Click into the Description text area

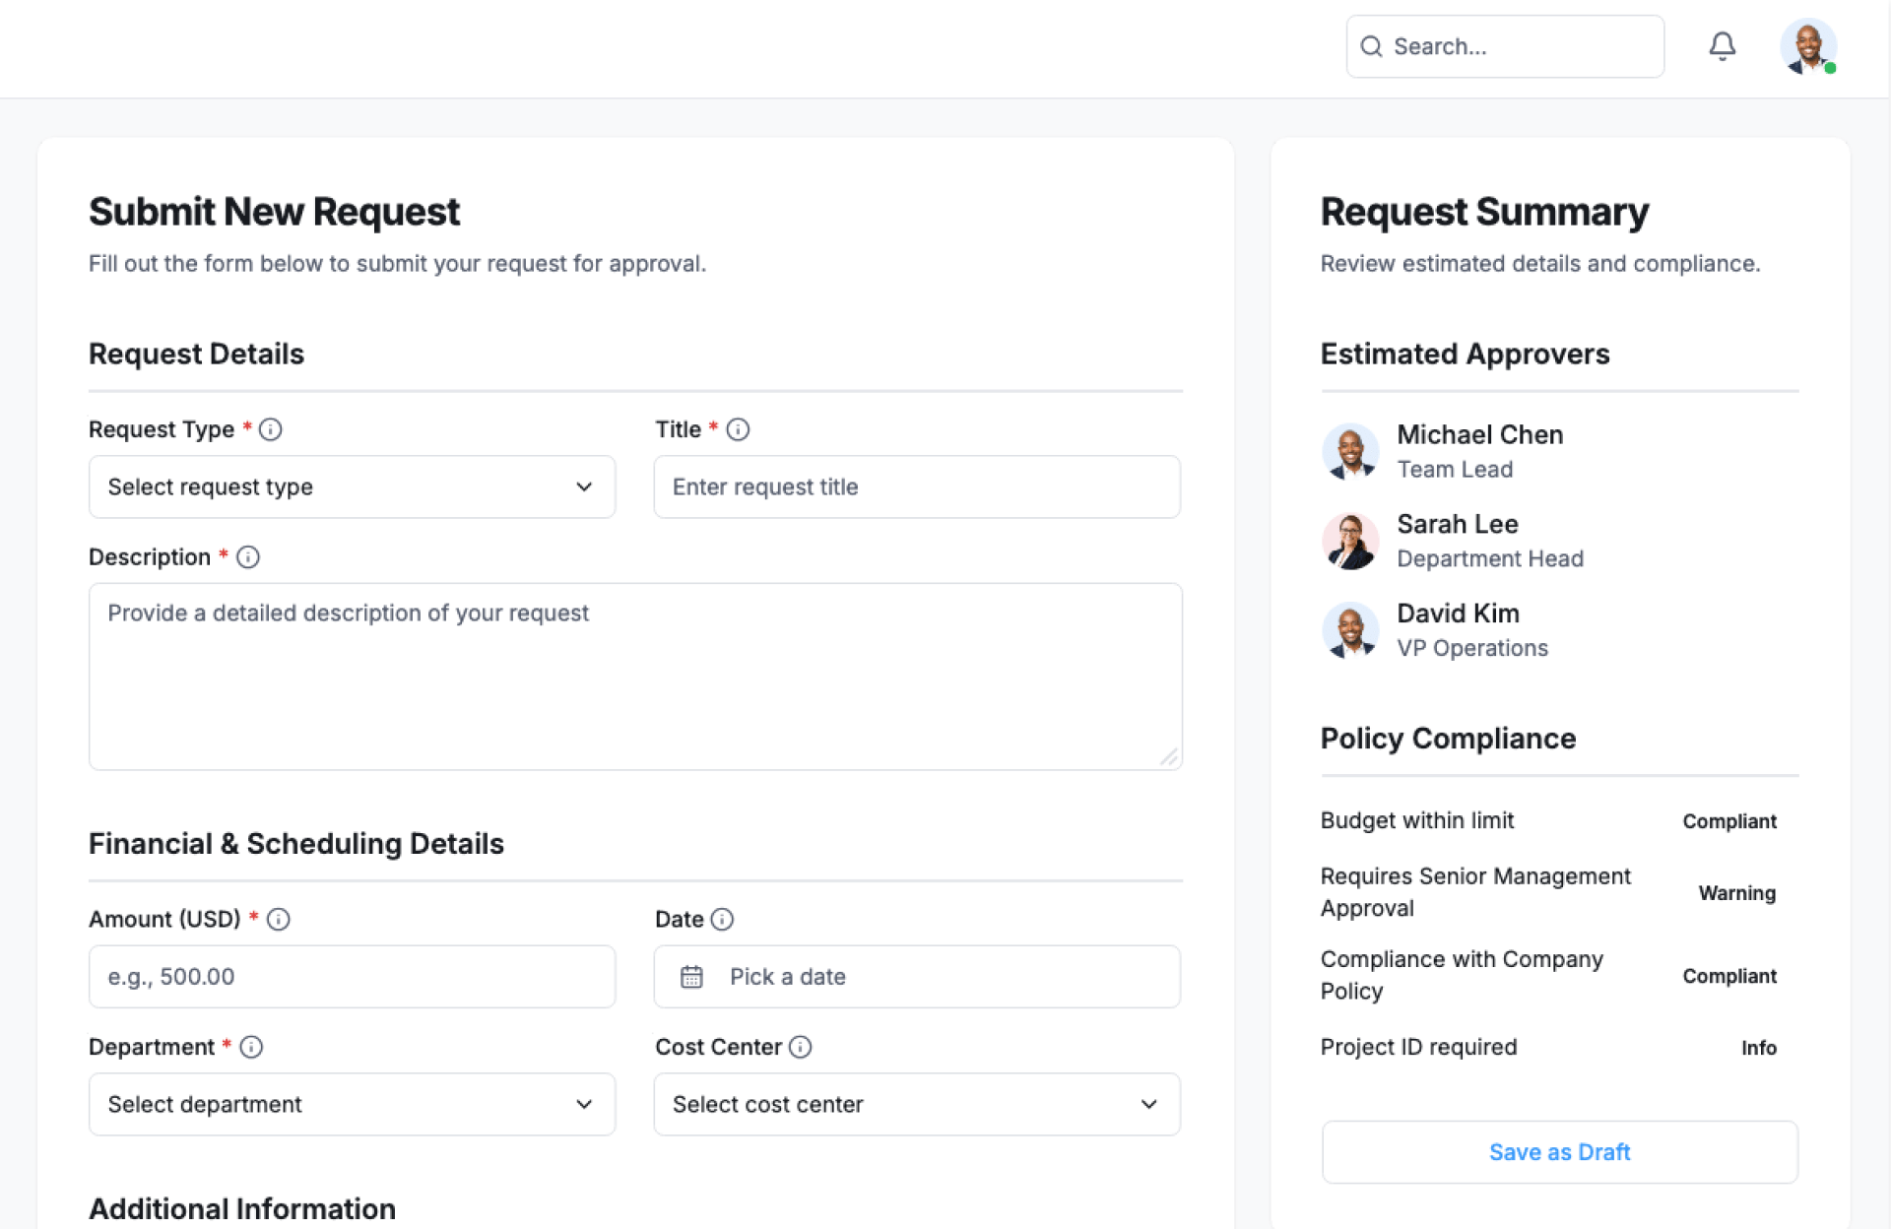tap(635, 677)
